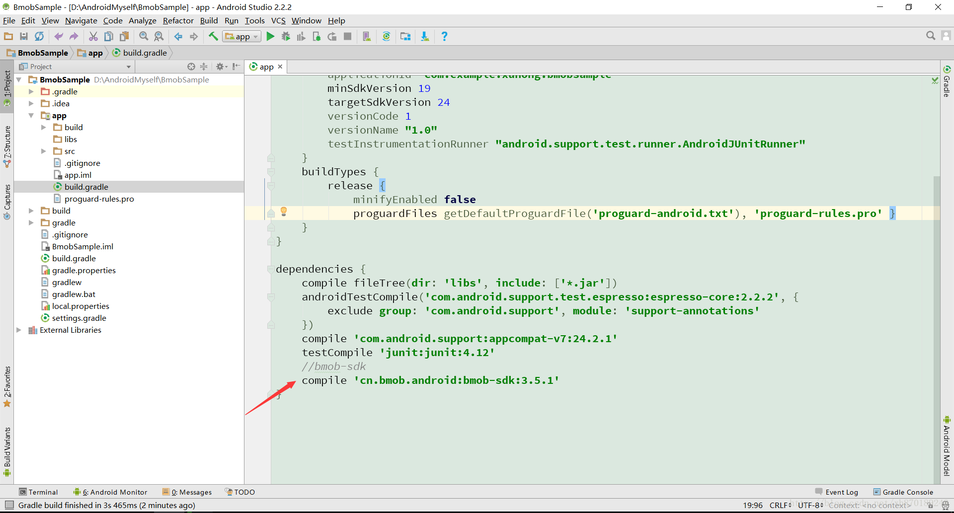The image size is (954, 513).
Task: Select app.iml file
Action: click(78, 175)
